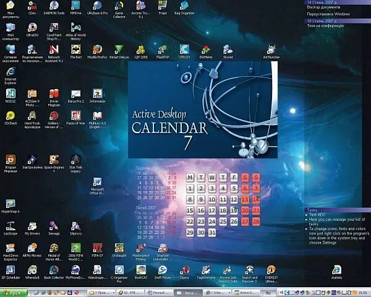This screenshot has height=297, width=371.
Task: Select day 31 in the January calendar
Action: pos(212,233)
